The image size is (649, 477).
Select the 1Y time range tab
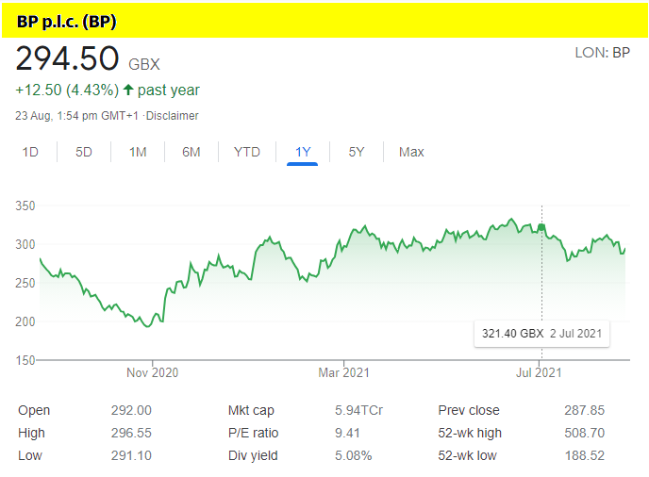coord(303,152)
